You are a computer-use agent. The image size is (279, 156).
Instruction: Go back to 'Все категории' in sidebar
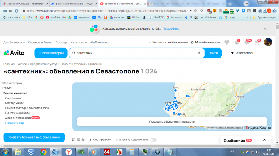(x=12, y=83)
